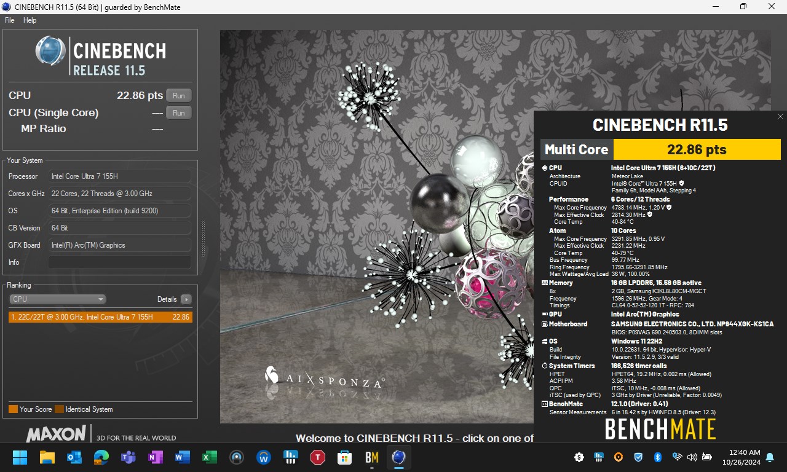
Task: Open the red T stop-sign taskbar app
Action: pyautogui.click(x=317, y=457)
